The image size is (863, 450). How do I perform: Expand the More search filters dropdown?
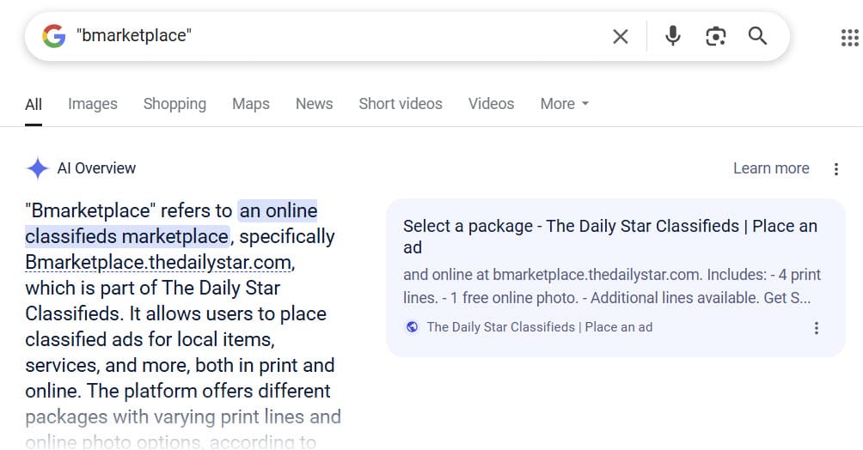(565, 104)
